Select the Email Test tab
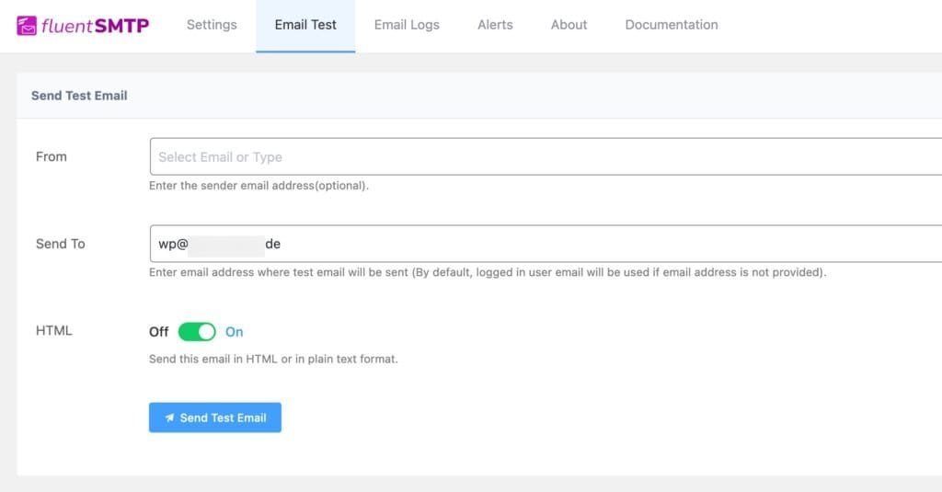 305,25
